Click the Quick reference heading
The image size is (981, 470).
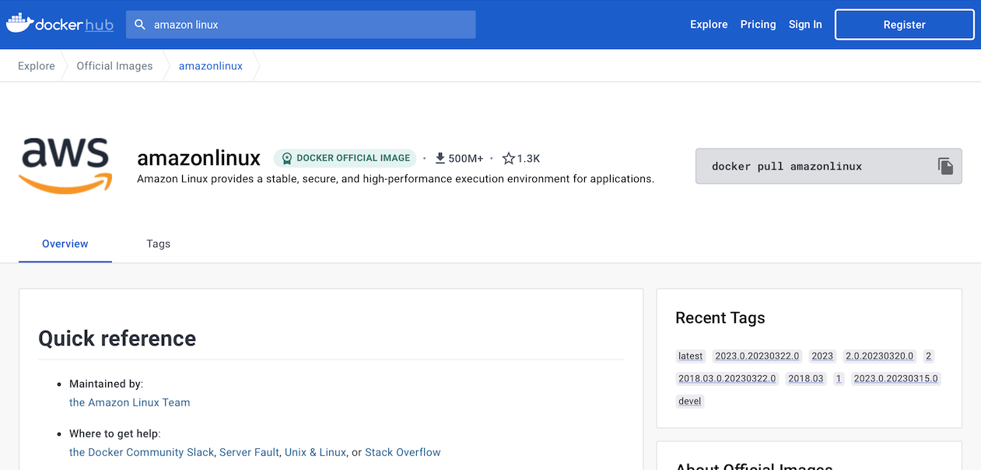pos(117,338)
